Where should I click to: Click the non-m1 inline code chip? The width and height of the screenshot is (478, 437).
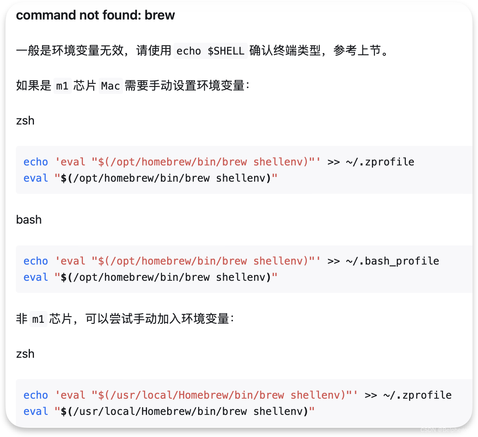tap(38, 319)
